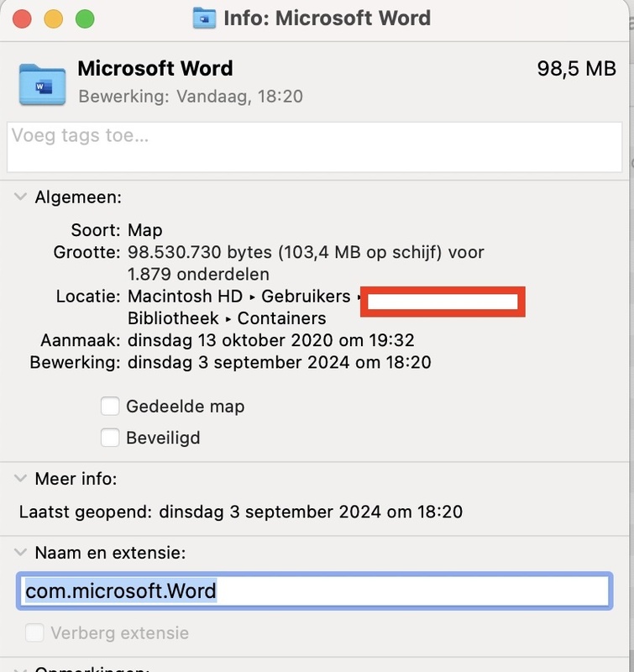Click the com.microsoft.Word name field
634x672 pixels.
314,591
